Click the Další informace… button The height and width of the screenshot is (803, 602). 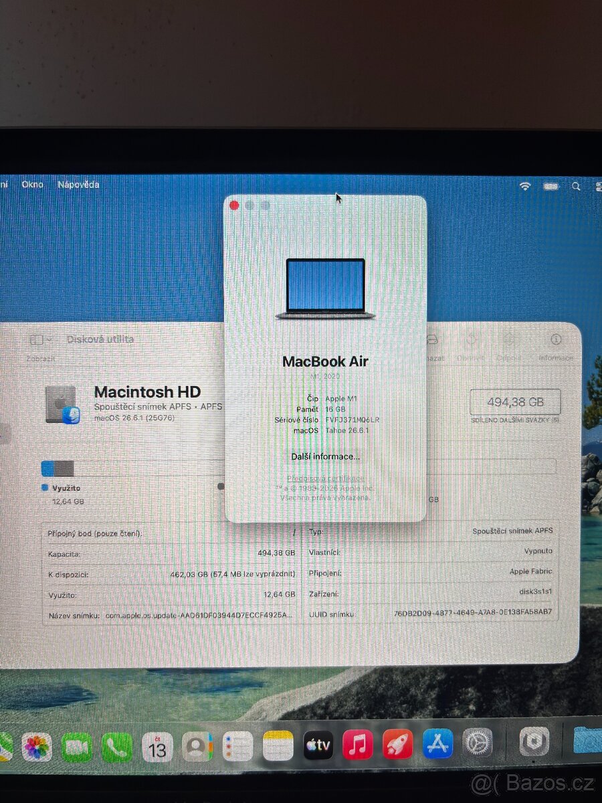click(325, 456)
